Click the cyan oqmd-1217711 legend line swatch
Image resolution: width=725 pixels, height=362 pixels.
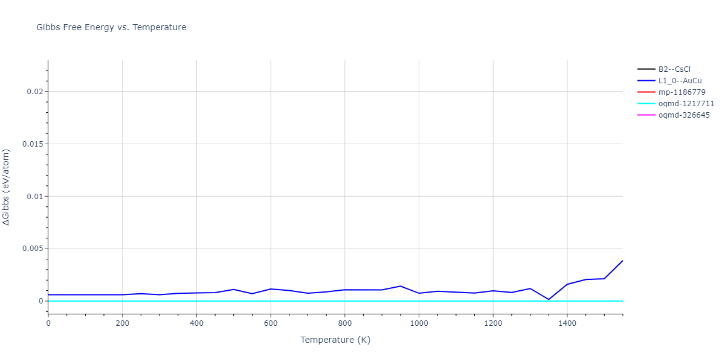pyautogui.click(x=646, y=104)
